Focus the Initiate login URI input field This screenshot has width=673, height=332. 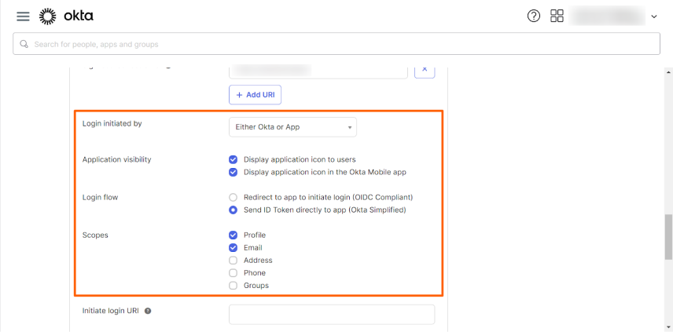point(332,315)
